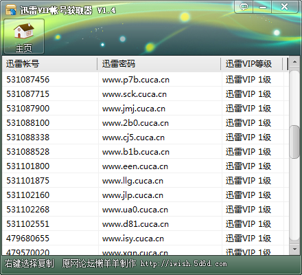Viewport: 302px width, 275px height.
Task: Select account 479680655
Action: pyautogui.click(x=28, y=239)
